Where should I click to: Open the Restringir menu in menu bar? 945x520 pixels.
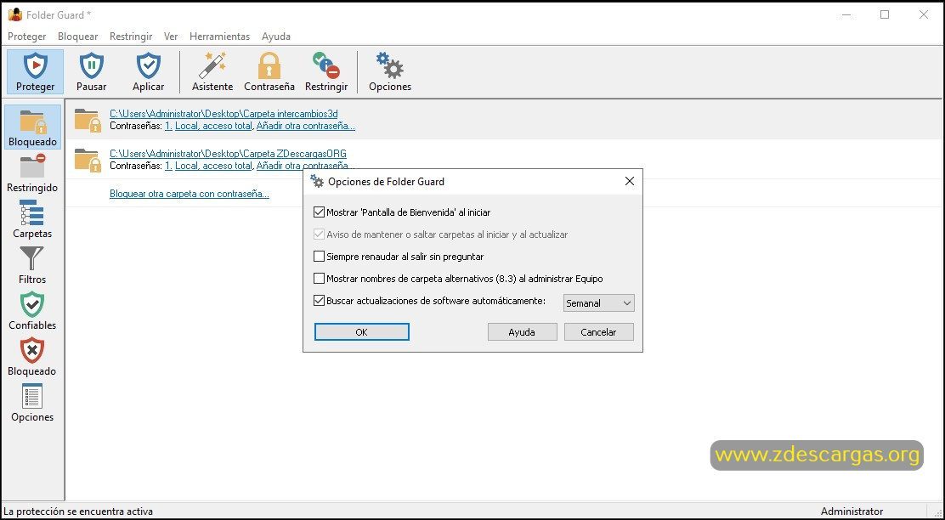point(131,37)
